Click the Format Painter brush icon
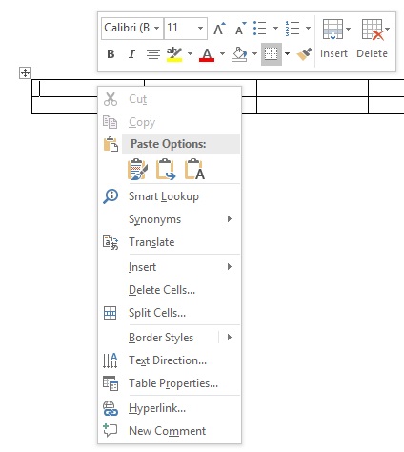The height and width of the screenshot is (452, 404). pyautogui.click(x=304, y=54)
